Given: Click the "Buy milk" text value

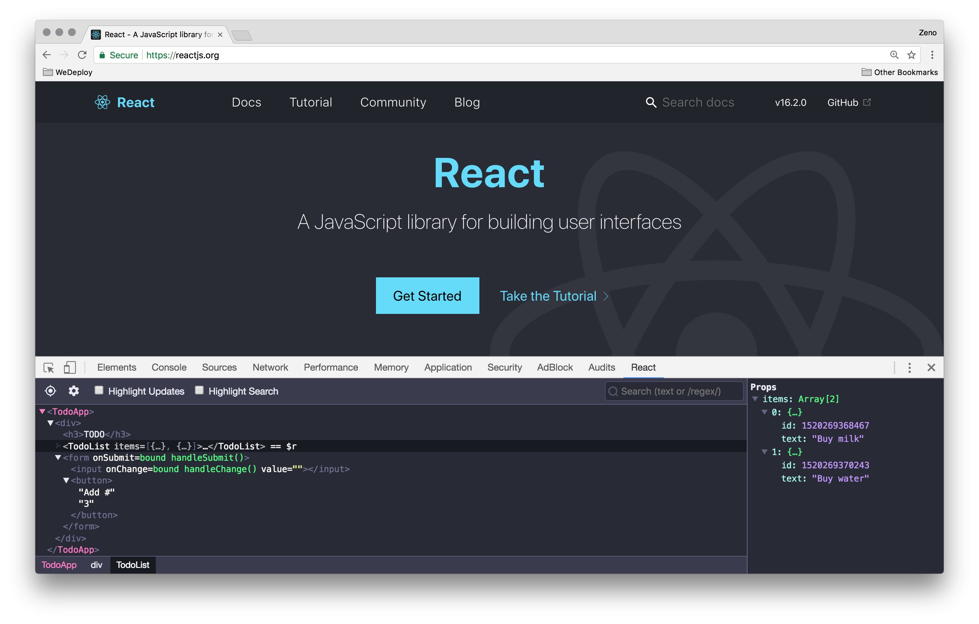Looking at the screenshot, I should 837,439.
